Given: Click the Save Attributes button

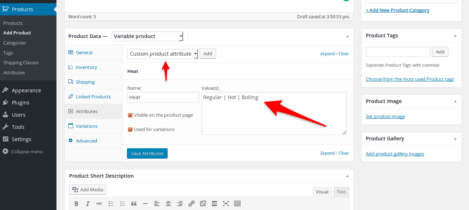Looking at the screenshot, I should click(x=147, y=153).
